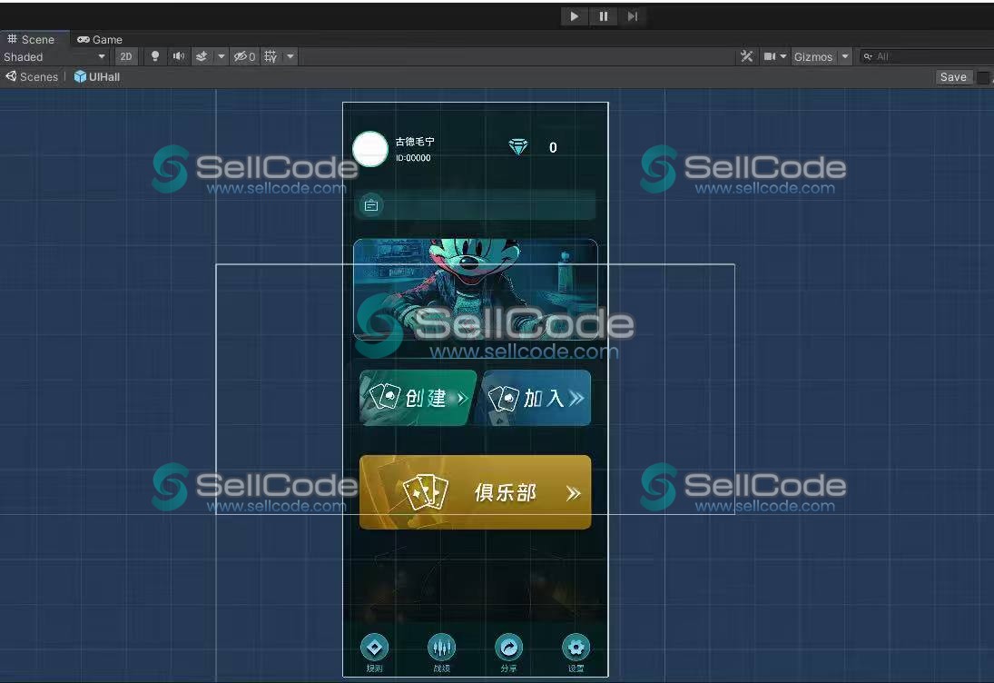Select the 战绩 record chart icon

[442, 647]
